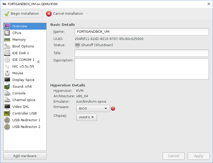213x163 pixels.
Task: Select the CPUs chip icon
Action: pyautogui.click(x=7, y=33)
